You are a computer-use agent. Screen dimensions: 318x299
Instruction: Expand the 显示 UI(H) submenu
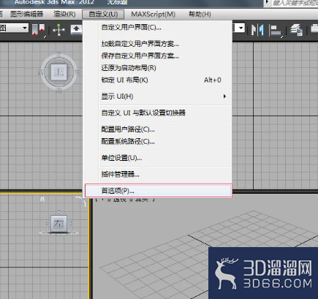(x=158, y=96)
